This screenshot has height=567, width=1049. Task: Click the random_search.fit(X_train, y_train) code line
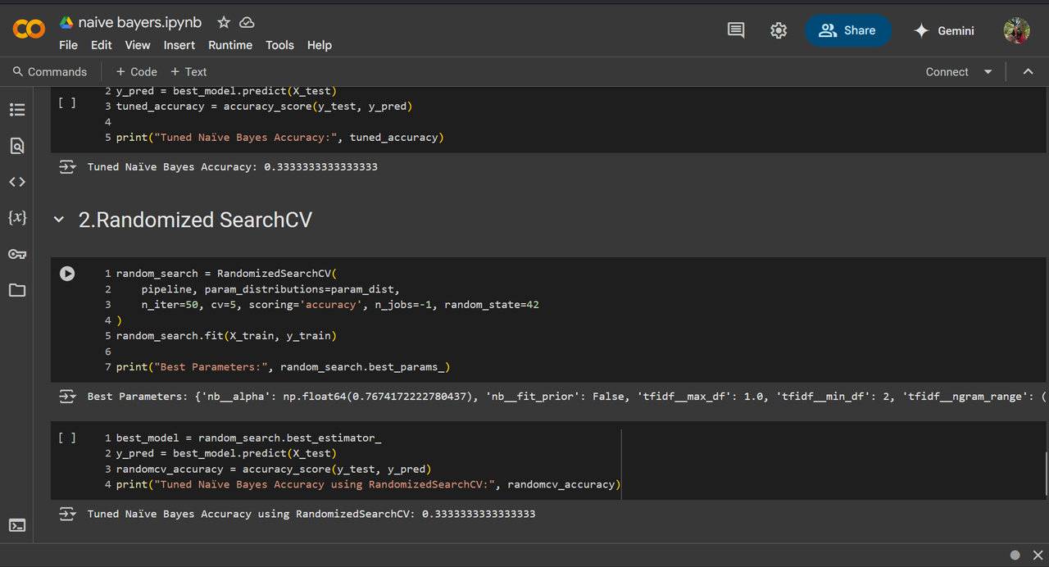pos(226,336)
